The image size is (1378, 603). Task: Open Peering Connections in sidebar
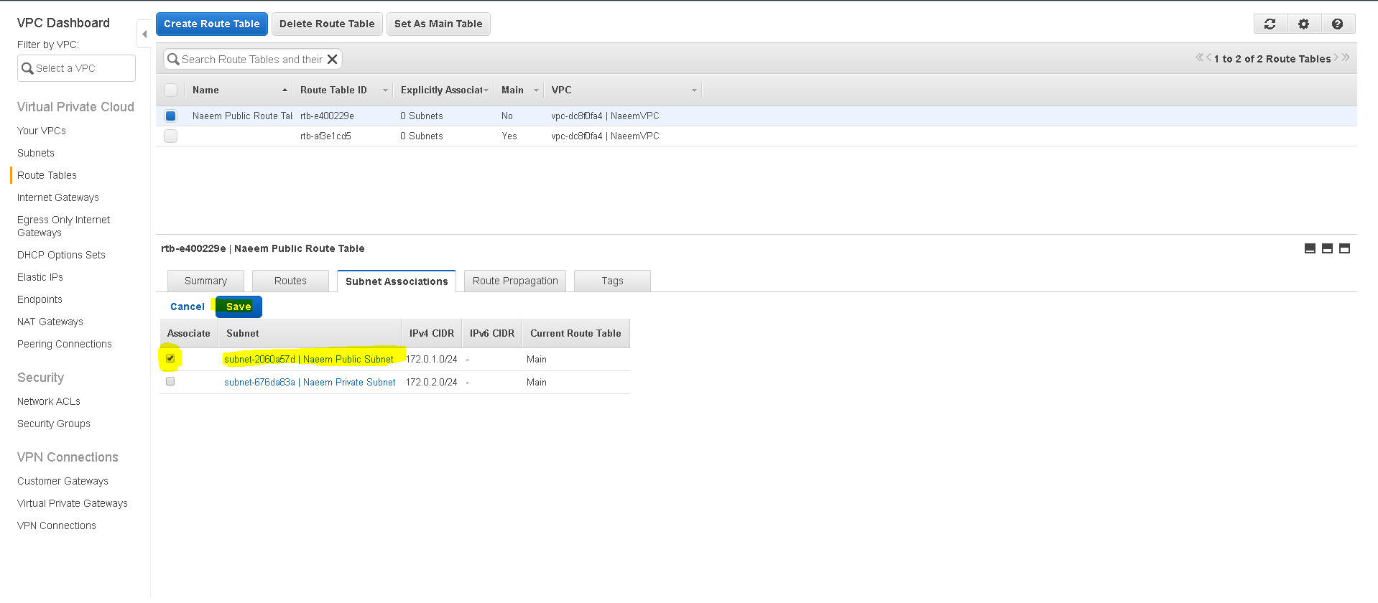pyautogui.click(x=65, y=344)
